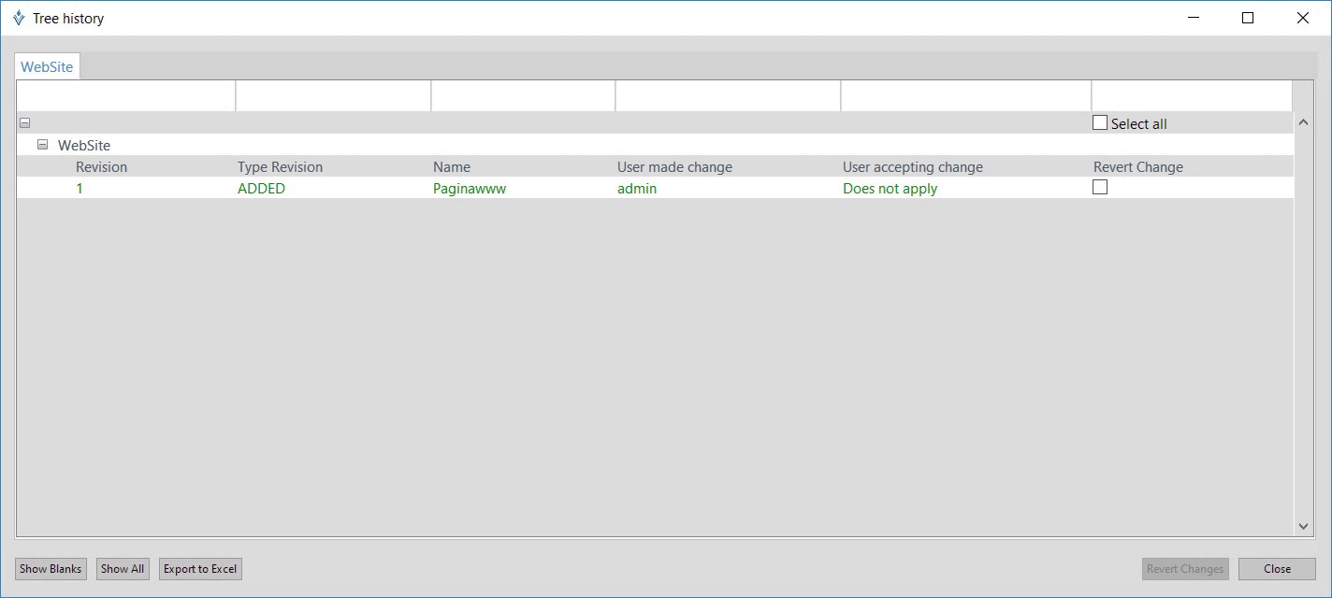Close the window using the title bar X
This screenshot has height=598, width=1332.
(1303, 18)
